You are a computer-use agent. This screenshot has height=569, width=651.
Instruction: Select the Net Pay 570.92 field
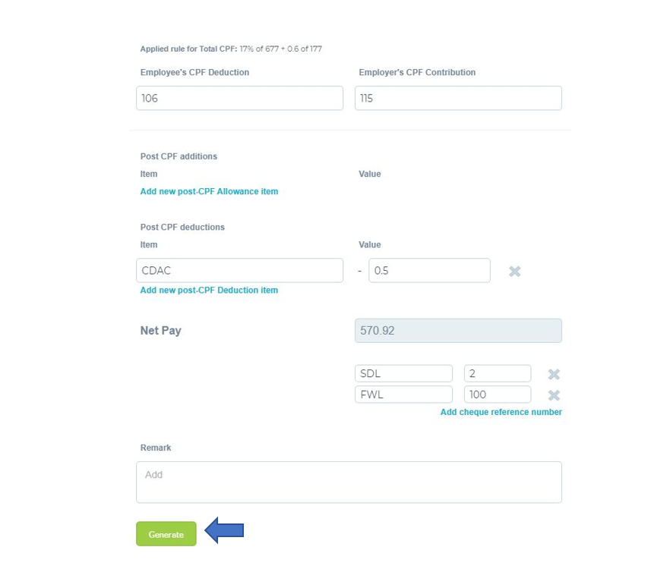pyautogui.click(x=458, y=331)
